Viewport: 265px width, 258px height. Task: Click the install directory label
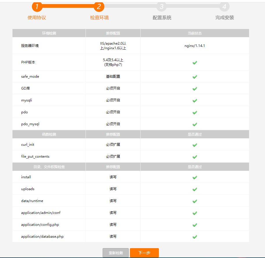[x=26, y=177]
